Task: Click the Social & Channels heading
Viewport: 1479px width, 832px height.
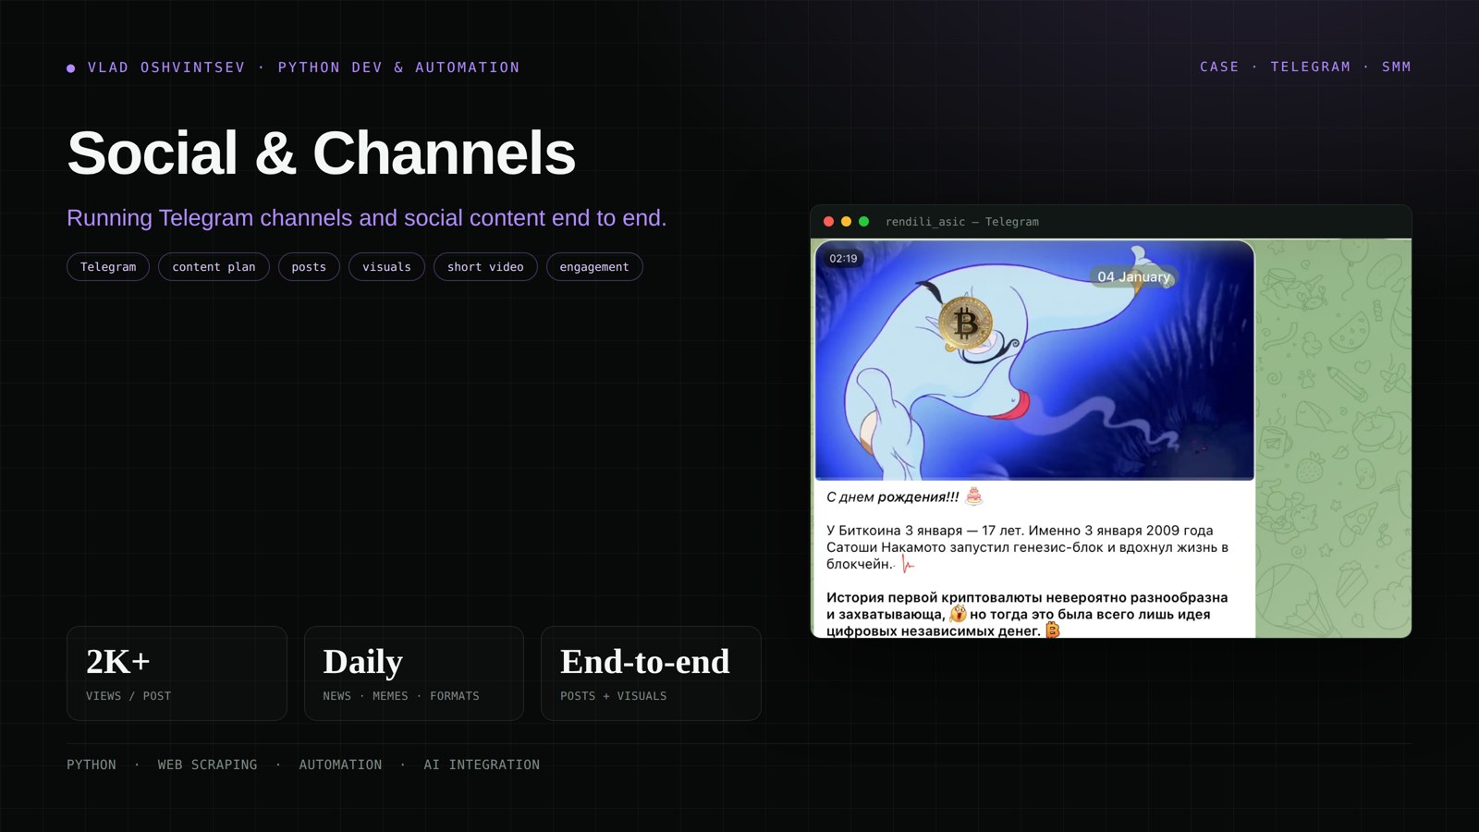Action: (x=321, y=153)
